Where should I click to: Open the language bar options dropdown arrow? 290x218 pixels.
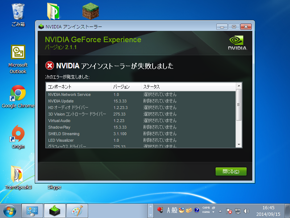pyautogui.click(x=213, y=212)
